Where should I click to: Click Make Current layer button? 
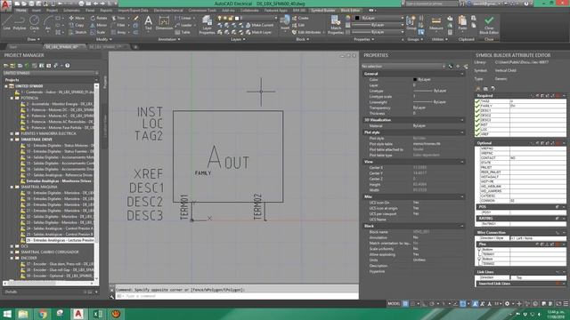(260, 25)
